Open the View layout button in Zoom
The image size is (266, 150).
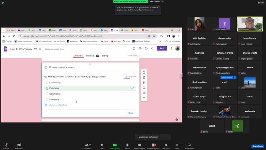(261, 3)
